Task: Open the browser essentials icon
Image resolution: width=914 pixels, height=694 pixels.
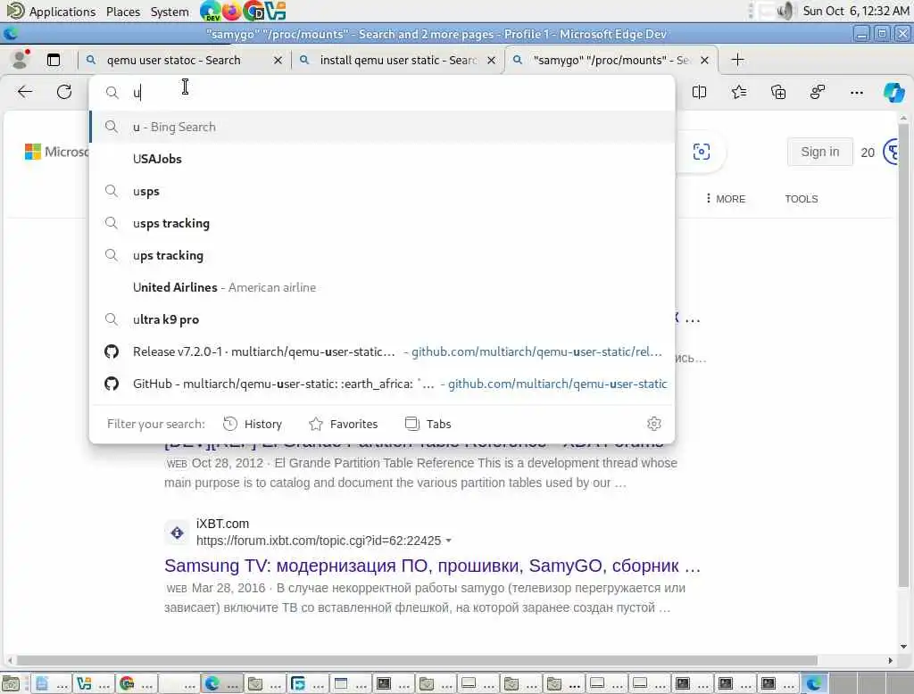Action: [x=818, y=92]
